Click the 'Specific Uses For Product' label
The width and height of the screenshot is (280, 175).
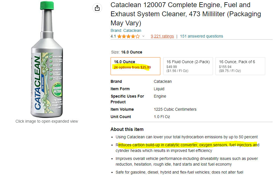(127, 99)
